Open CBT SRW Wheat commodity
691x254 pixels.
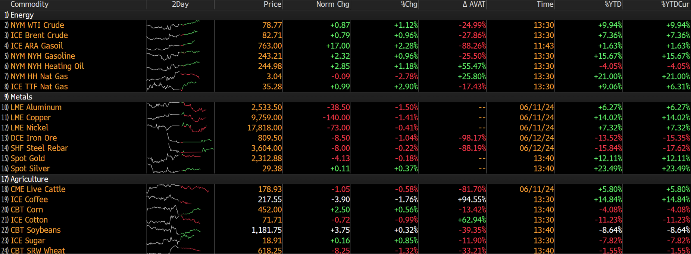[x=38, y=250]
